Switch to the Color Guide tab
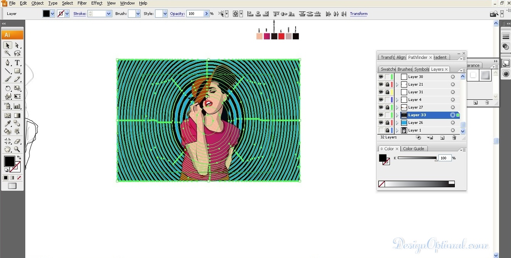The width and height of the screenshot is (511, 258). (414, 149)
